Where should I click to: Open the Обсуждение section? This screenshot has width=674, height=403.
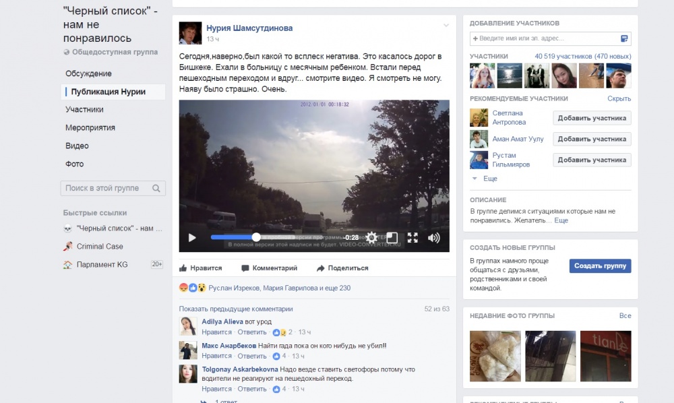tap(88, 73)
